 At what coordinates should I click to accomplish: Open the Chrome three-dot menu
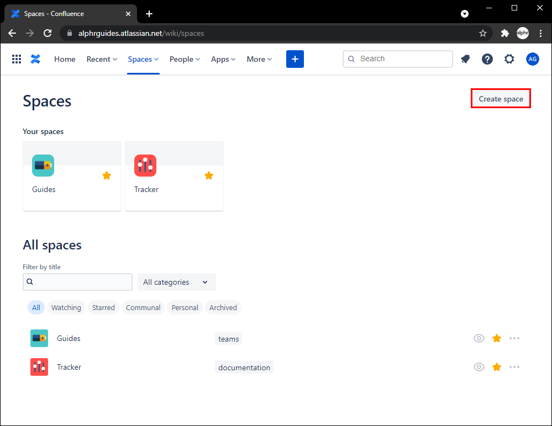point(540,34)
